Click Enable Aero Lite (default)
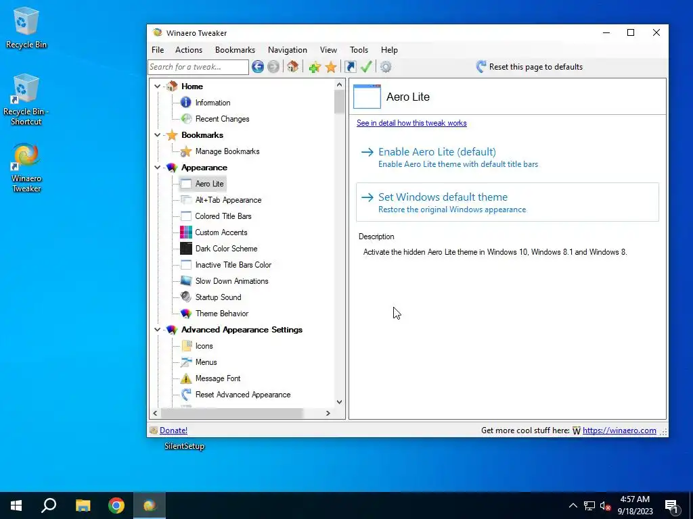This screenshot has height=519, width=693. tap(508, 157)
